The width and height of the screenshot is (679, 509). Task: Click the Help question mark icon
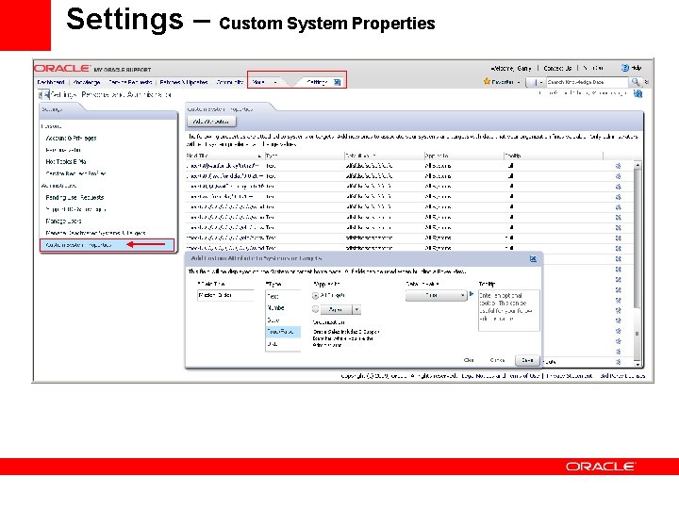[x=625, y=68]
